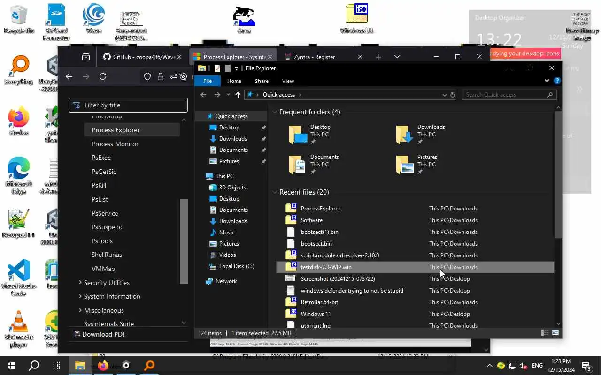This screenshot has height=375, width=601.
Task: Expand the System Information tree section
Action: tap(80, 296)
